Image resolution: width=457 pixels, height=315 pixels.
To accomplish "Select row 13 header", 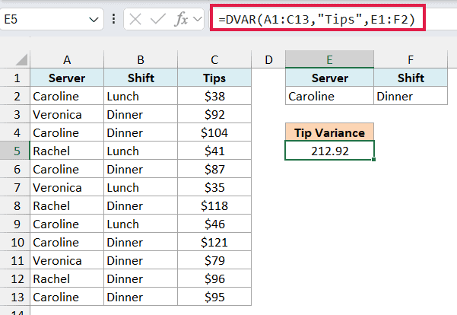I will pyautogui.click(x=15, y=297).
